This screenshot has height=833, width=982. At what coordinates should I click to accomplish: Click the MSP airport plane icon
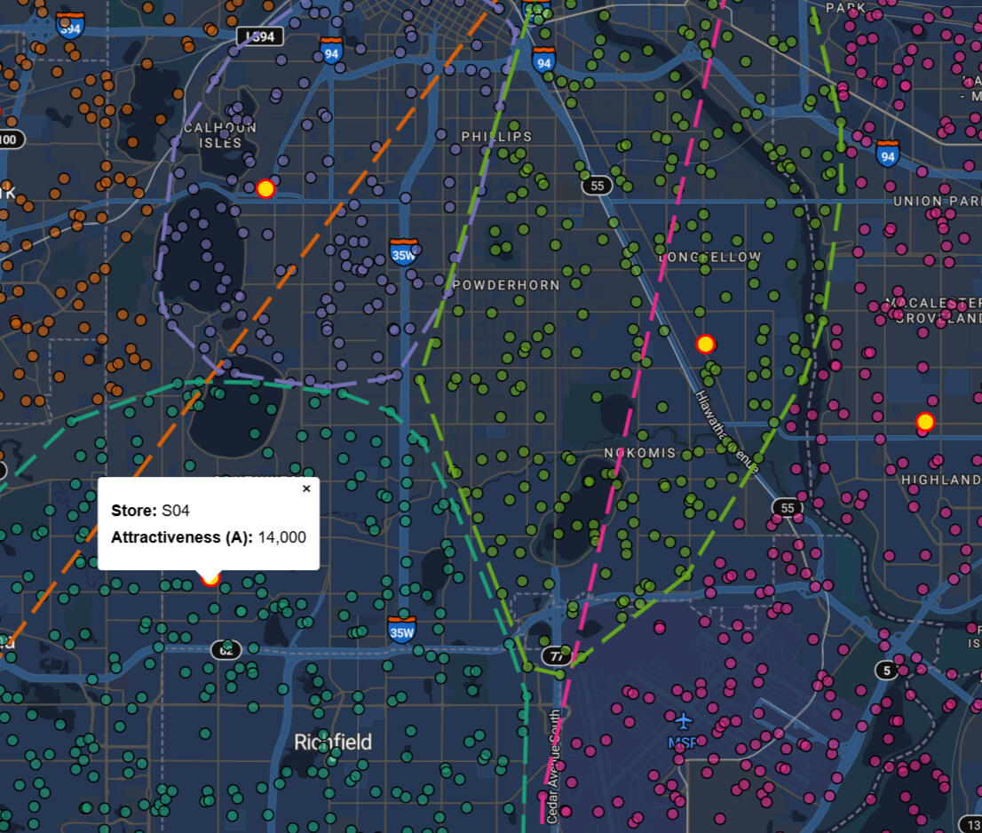682,719
